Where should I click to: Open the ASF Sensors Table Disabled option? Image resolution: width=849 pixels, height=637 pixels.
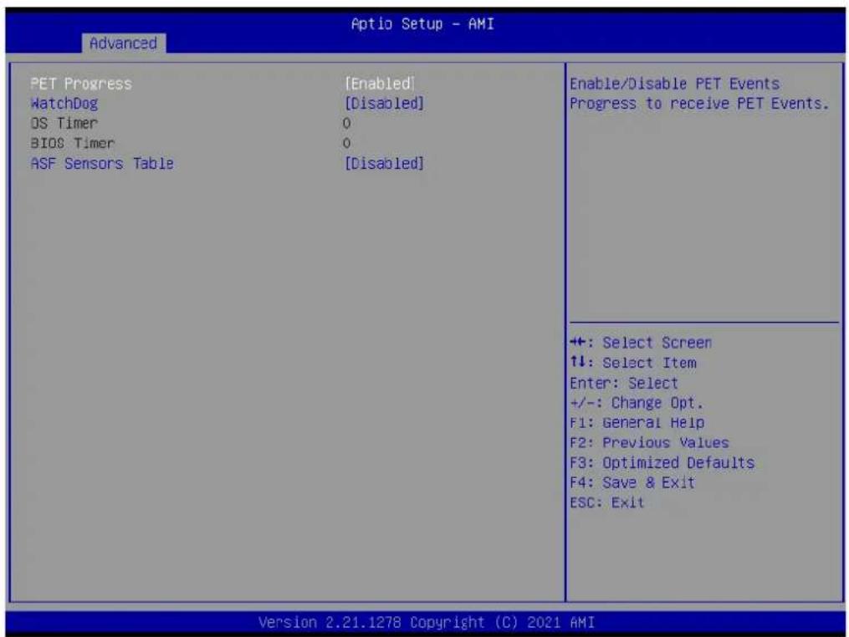click(x=384, y=164)
